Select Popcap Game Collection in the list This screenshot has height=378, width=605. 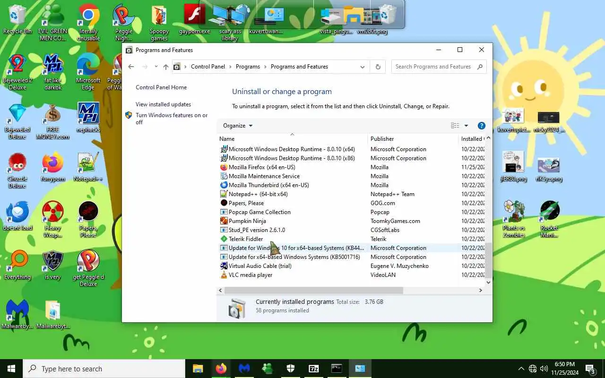click(x=352, y=212)
